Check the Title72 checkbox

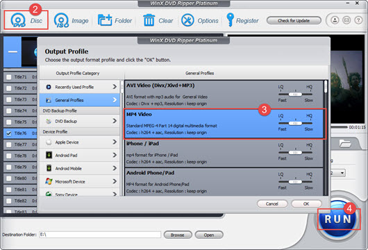click(x=9, y=88)
